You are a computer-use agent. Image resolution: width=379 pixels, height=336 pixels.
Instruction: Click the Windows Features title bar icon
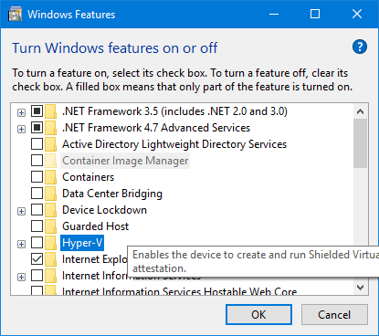coord(15,14)
